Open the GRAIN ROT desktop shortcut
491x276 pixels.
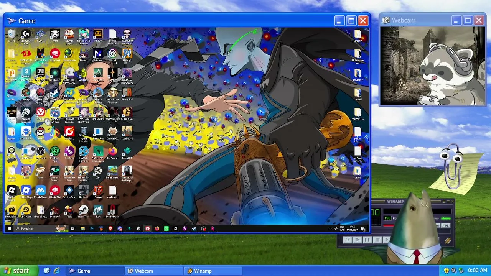[127, 95]
